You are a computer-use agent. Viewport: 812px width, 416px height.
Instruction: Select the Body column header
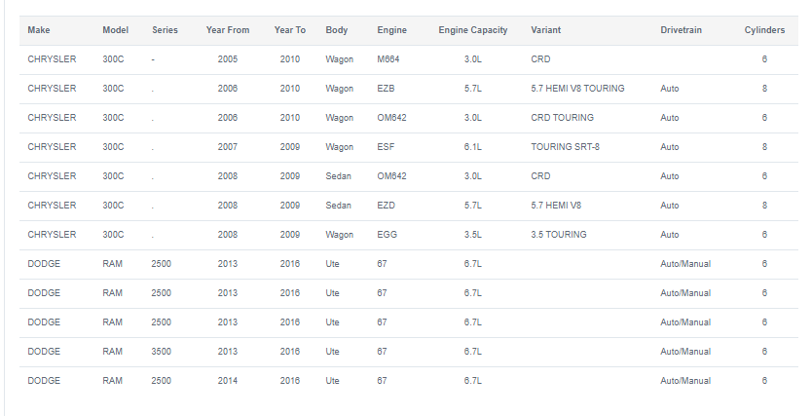[x=337, y=30]
